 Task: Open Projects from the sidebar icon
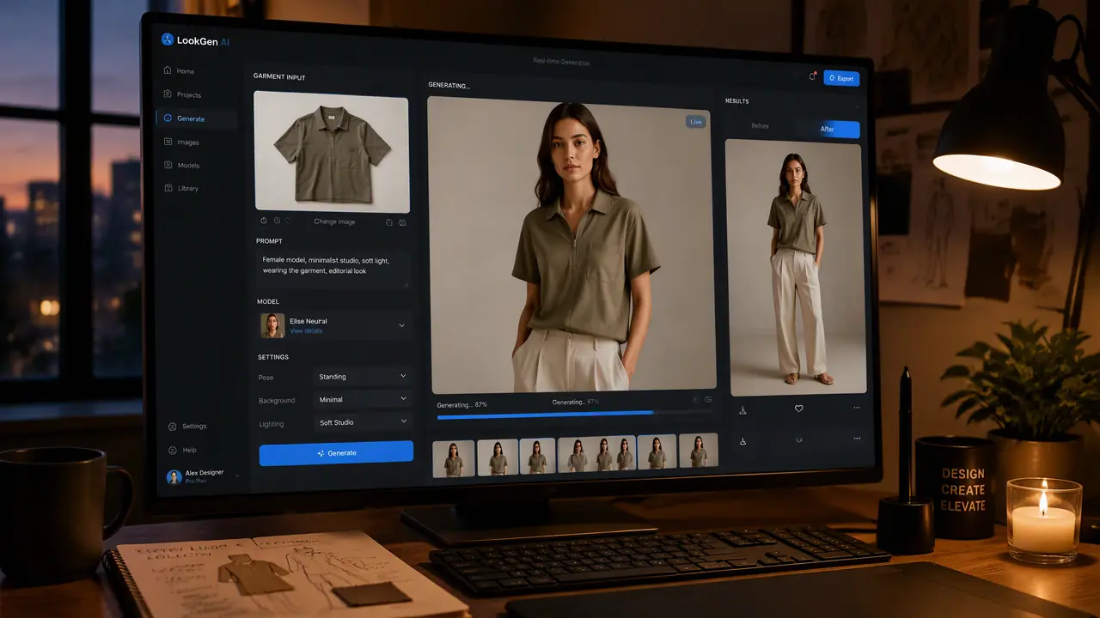168,94
